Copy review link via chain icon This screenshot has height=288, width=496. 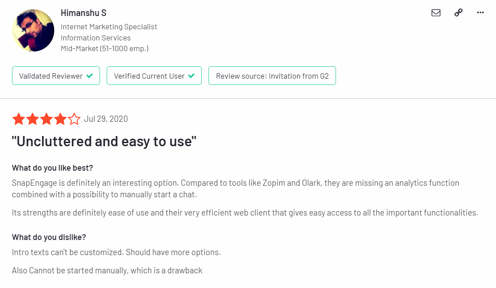click(458, 12)
